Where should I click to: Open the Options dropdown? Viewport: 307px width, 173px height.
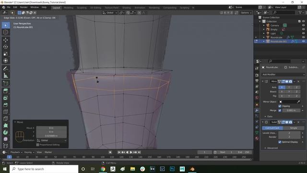(246, 13)
